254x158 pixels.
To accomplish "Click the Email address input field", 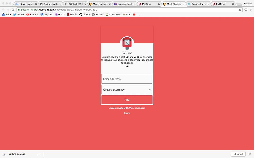I will coord(127,79).
